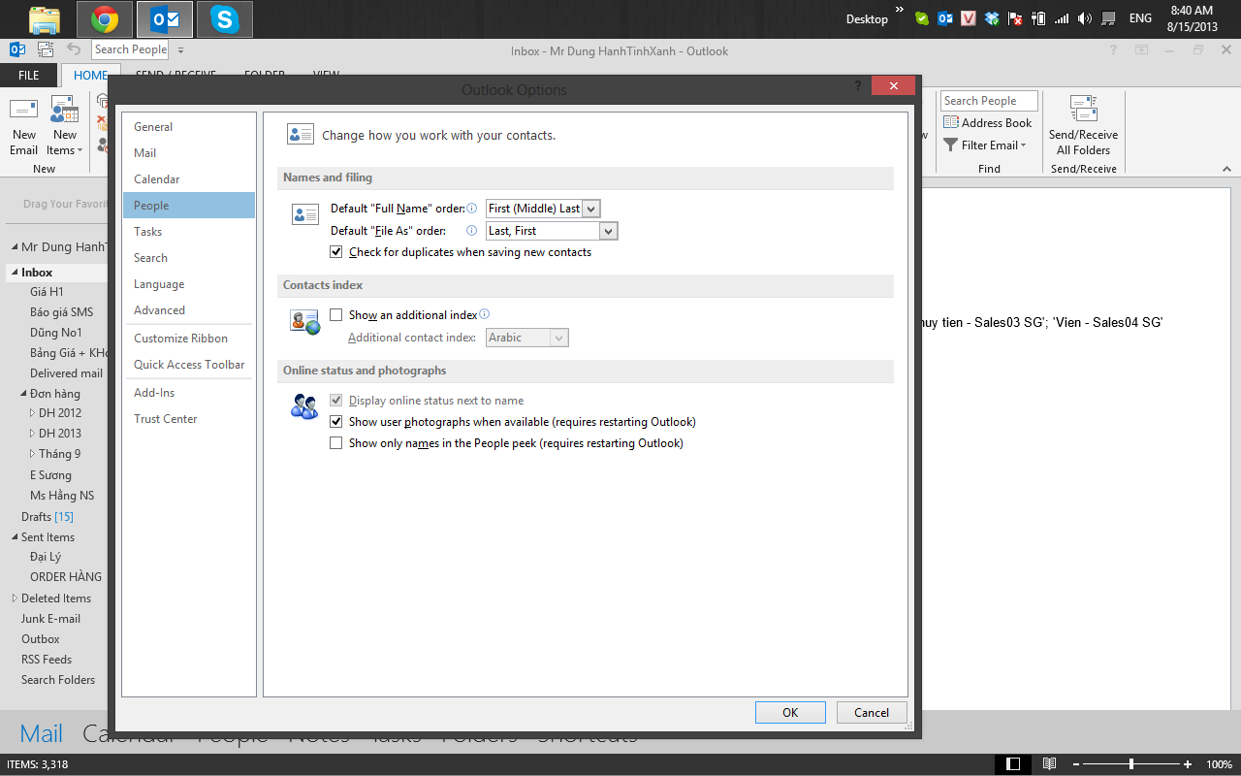Confirm changes with the OK button
Image resolution: width=1241 pixels, height=776 pixels.
coord(790,711)
